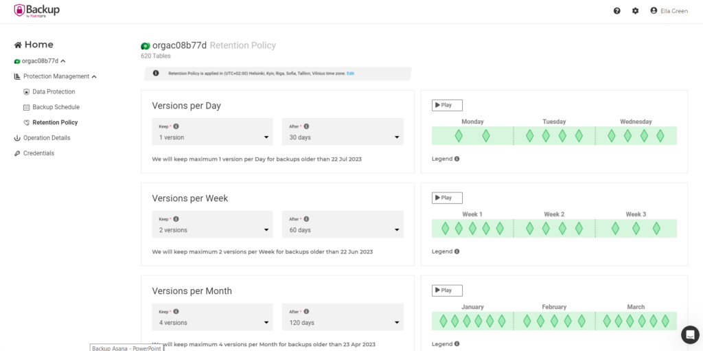Play the Versions per Day animation

click(x=447, y=106)
